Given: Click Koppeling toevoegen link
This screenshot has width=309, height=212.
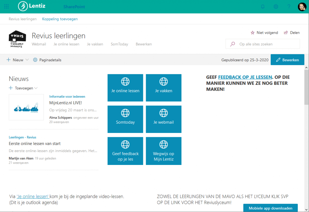Looking at the screenshot, I should [60, 19].
